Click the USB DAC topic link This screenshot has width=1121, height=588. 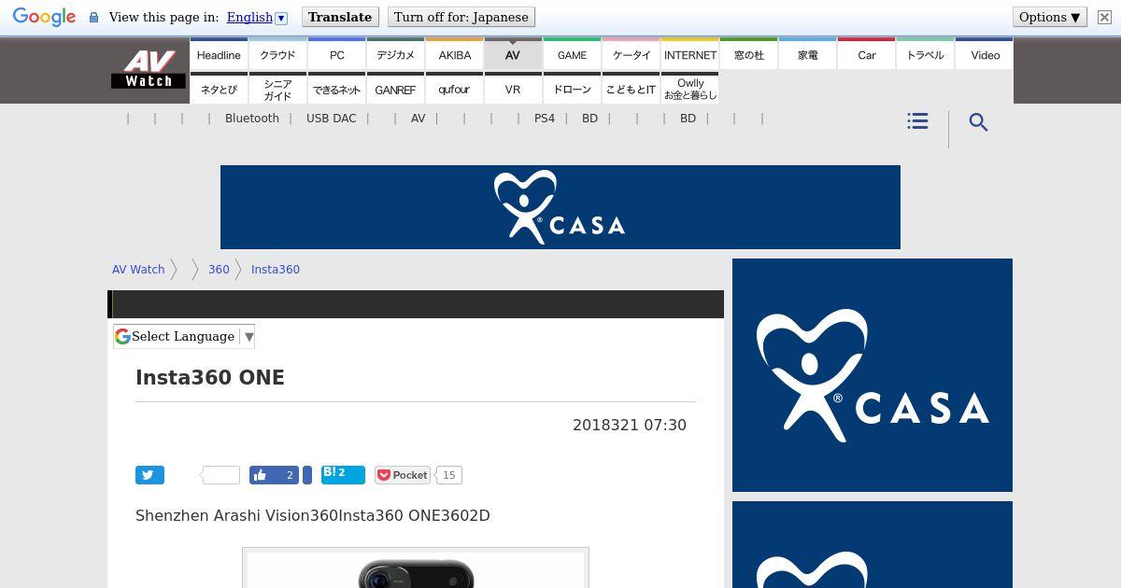(x=332, y=119)
